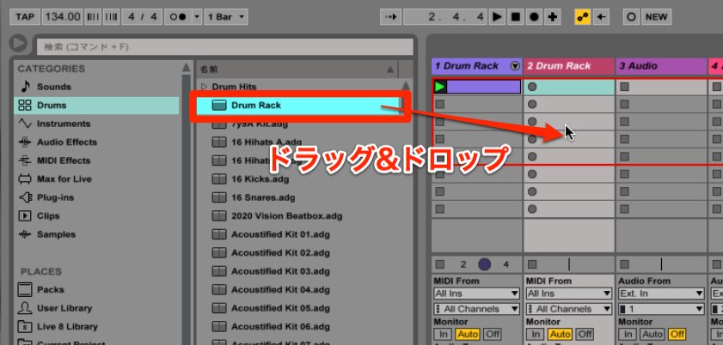Sort by the 名前 column header

coord(297,70)
